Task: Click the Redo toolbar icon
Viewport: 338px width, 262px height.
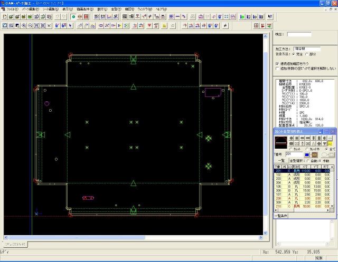Action: [x=64, y=17]
